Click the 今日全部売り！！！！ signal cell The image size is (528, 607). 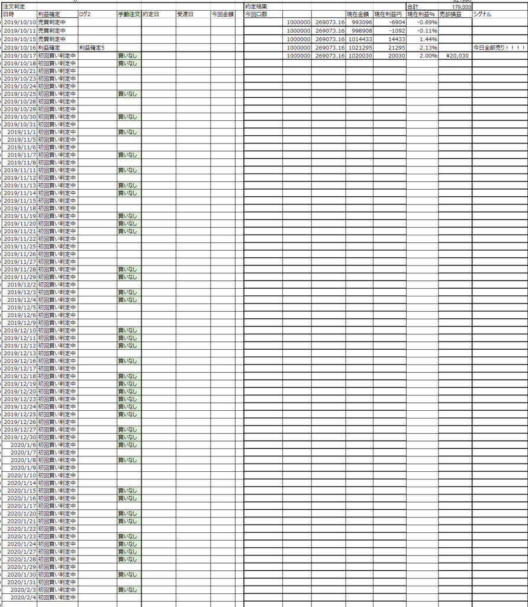[498, 47]
